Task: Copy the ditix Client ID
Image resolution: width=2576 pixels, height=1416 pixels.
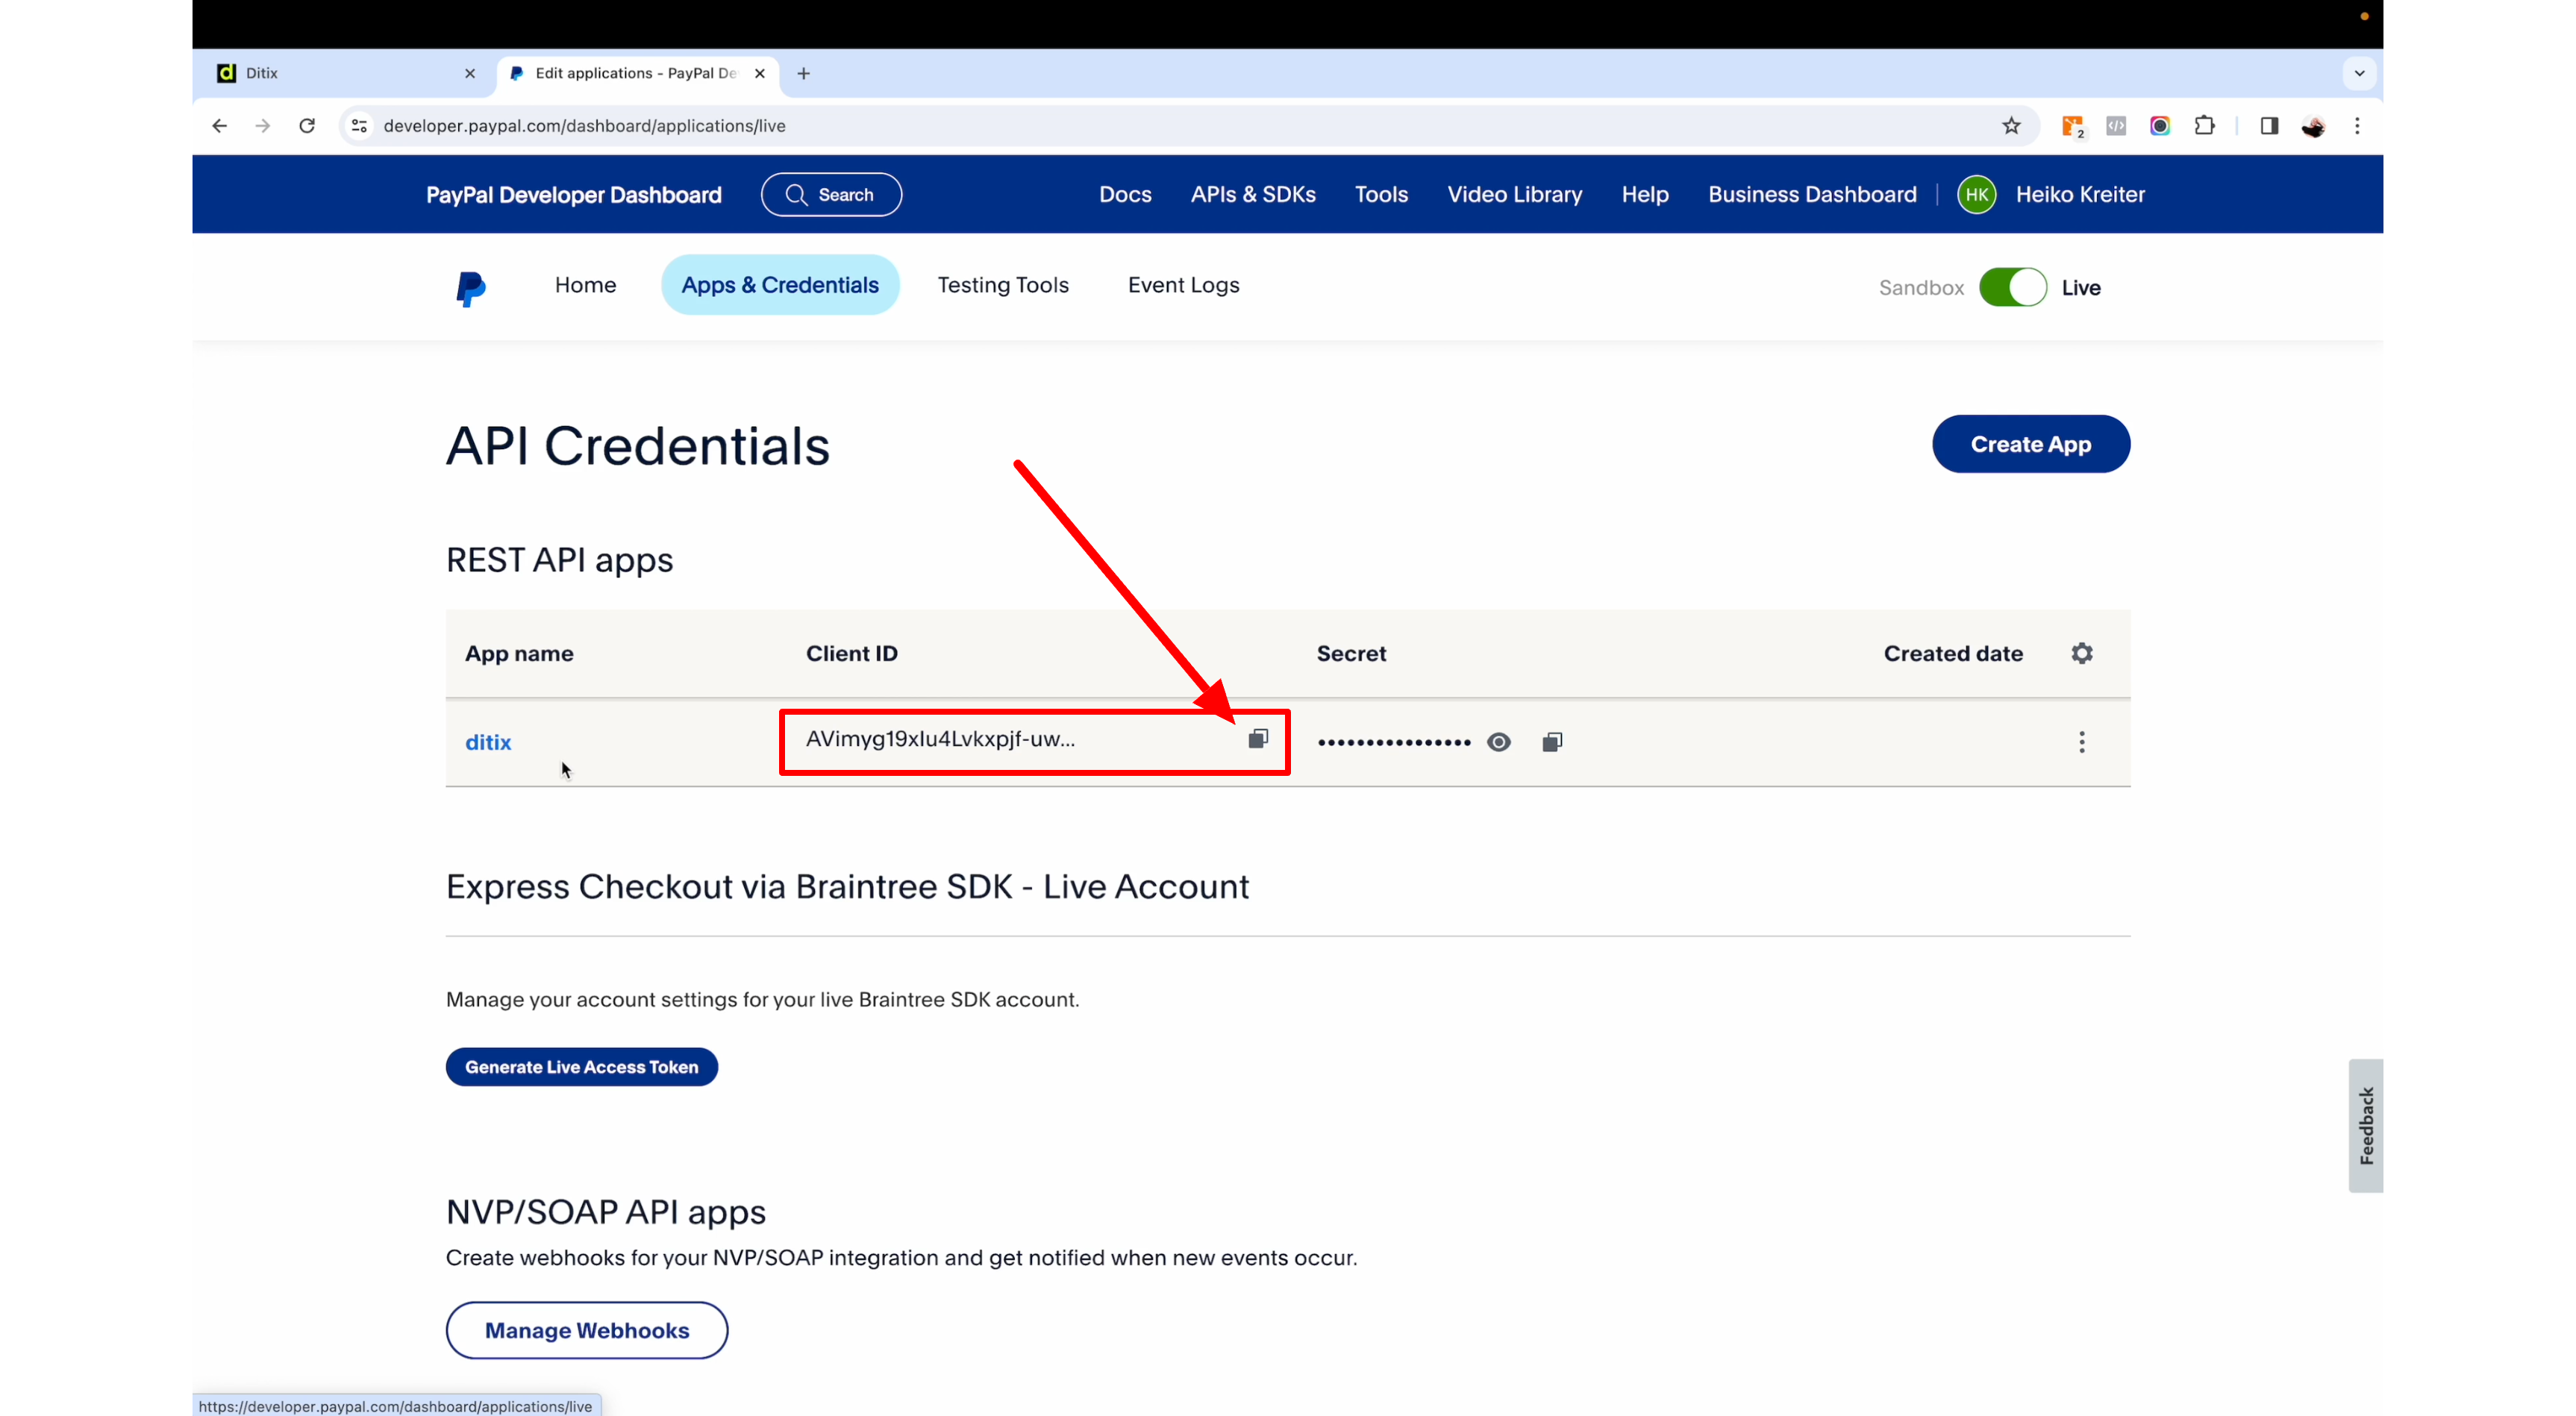Action: click(1258, 739)
